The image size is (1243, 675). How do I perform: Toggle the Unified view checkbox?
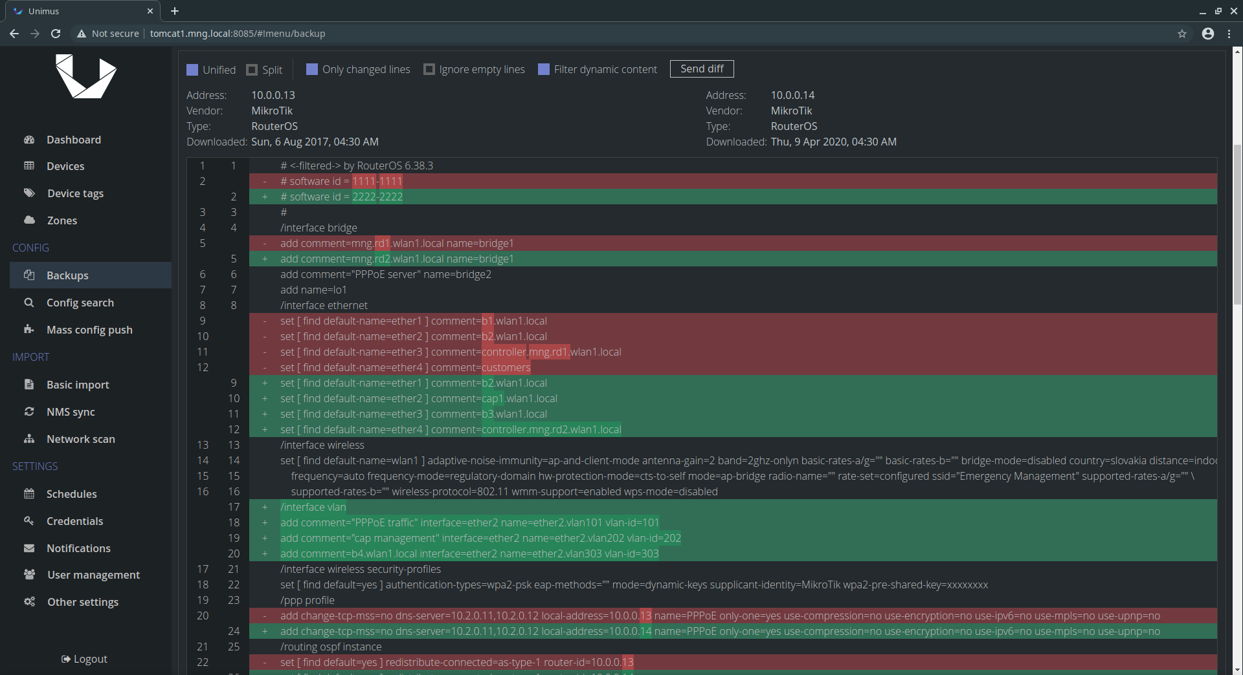click(x=192, y=70)
